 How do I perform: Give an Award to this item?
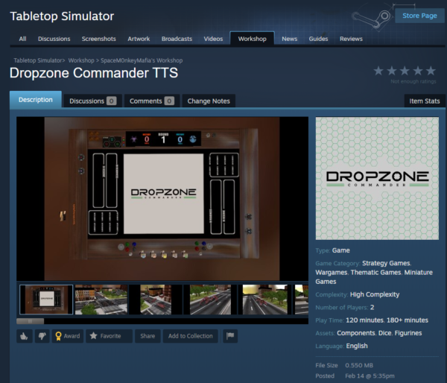[68, 336]
